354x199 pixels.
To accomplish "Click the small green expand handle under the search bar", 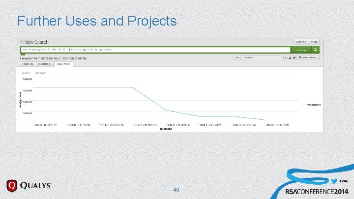I will [23, 54].
